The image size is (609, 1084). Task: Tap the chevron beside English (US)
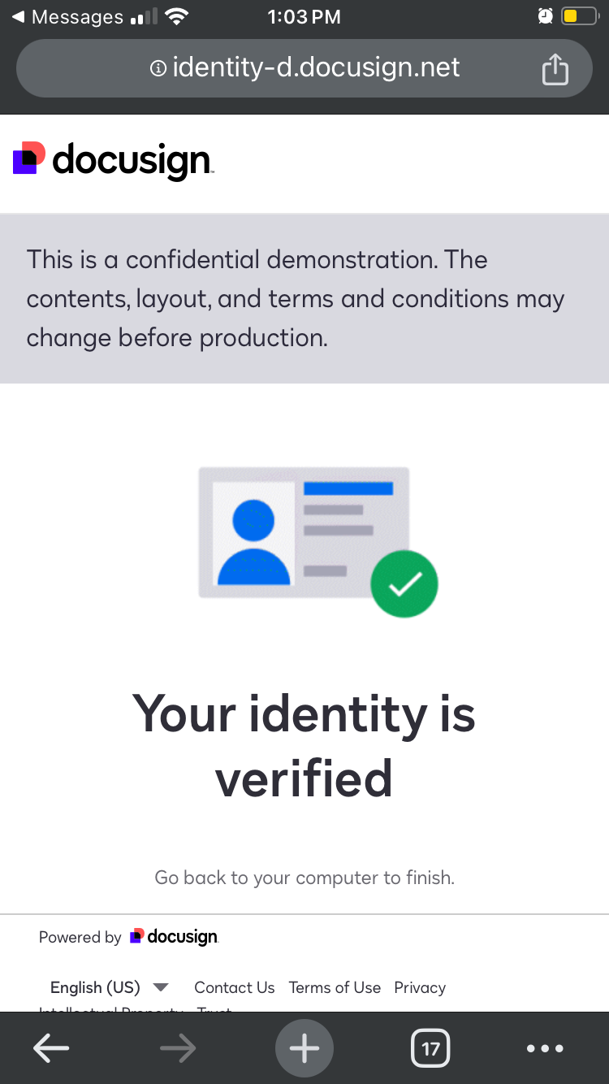[161, 987]
